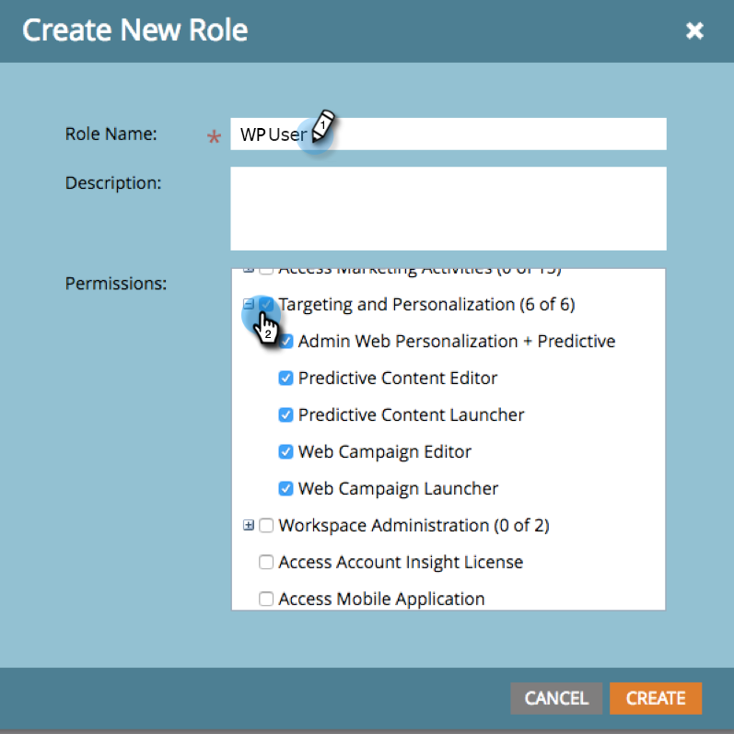Check the Workspace Administration checkbox

click(266, 526)
